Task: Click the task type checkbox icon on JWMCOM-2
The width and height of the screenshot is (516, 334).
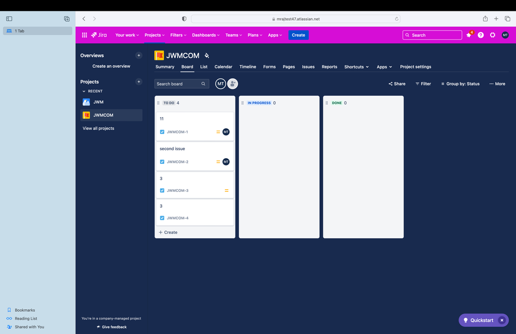Action: [x=162, y=162]
